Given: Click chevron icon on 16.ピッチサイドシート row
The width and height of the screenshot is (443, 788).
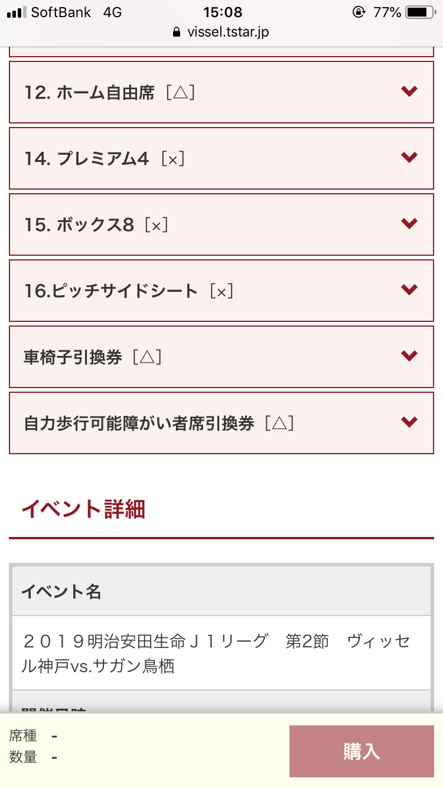Looking at the screenshot, I should tap(409, 289).
